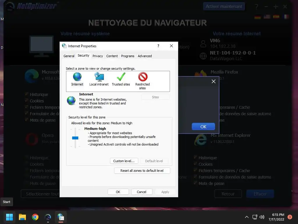298x224 pixels.
Task: Toggle Formulaire de données under Internet Explorer
Action: coord(195,177)
